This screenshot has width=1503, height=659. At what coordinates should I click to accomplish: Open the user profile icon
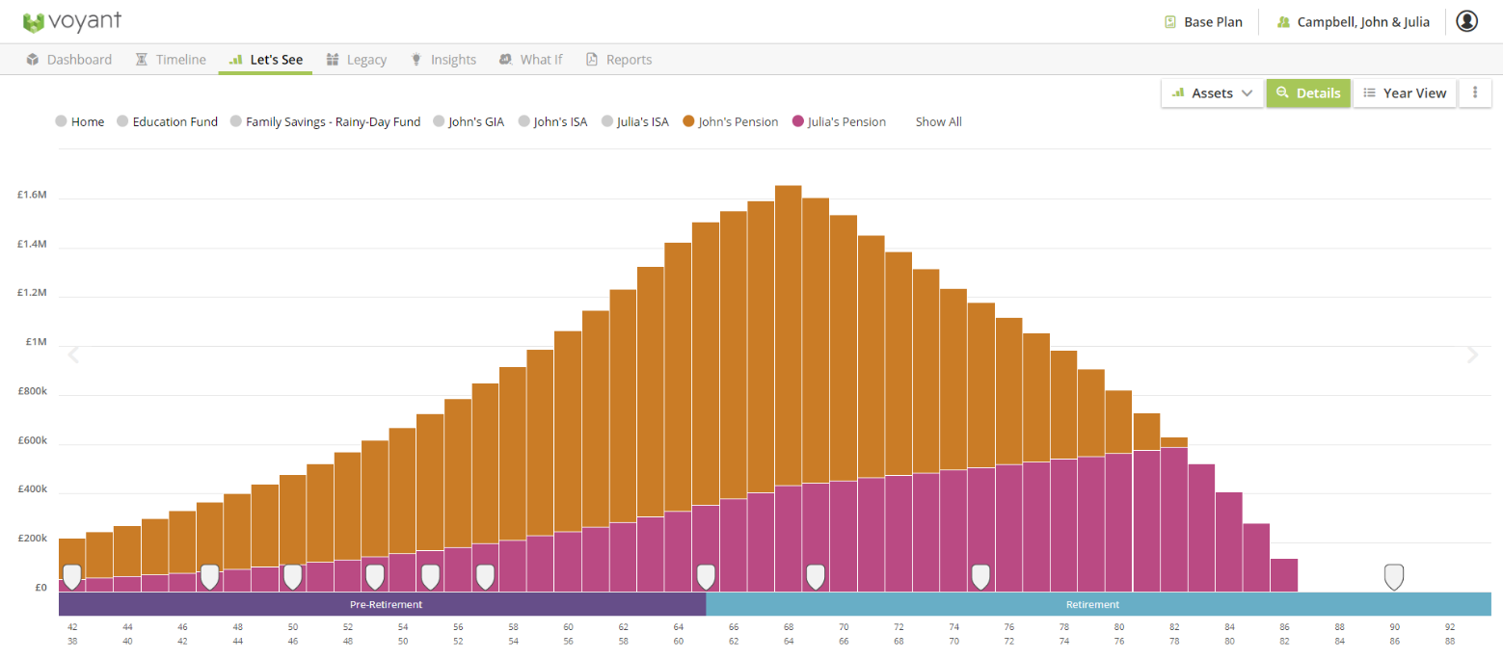point(1466,21)
